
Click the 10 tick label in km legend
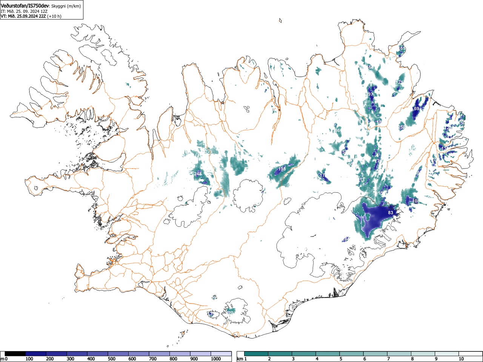tap(461, 359)
